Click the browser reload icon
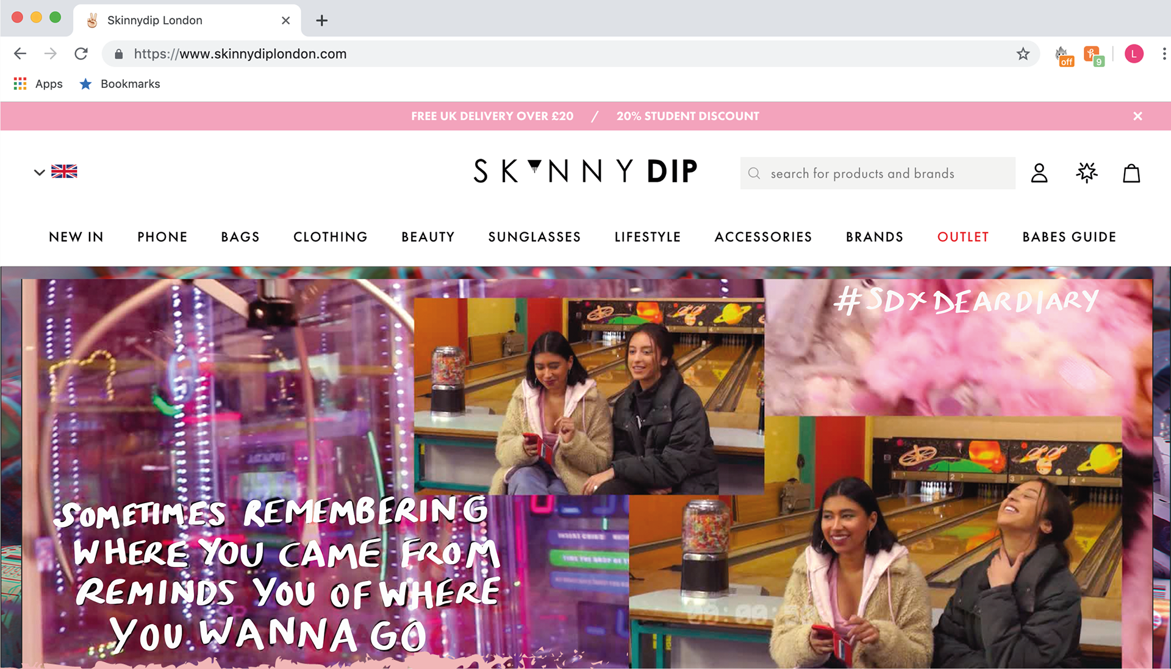The height and width of the screenshot is (669, 1171). [x=81, y=54]
